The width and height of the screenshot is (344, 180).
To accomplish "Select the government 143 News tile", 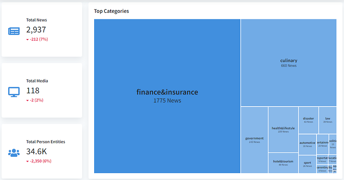I will (x=255, y=140).
